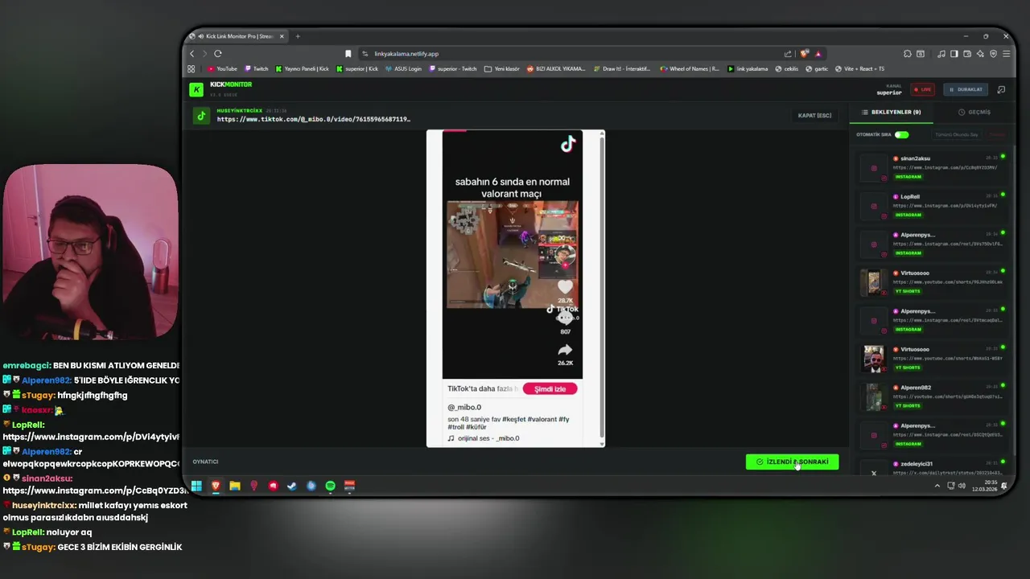
Task: Click the share arrow on the TikTok video
Action: click(565, 350)
